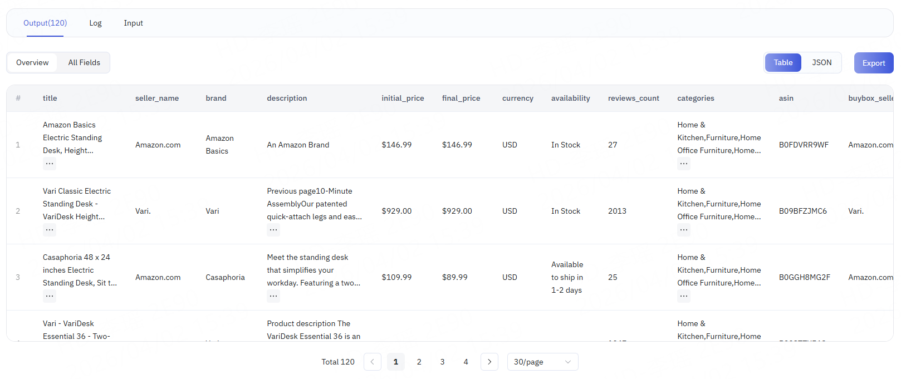Click Available to ship in 1-2 days cell
Image resolution: width=901 pixels, height=379 pixels.
pyautogui.click(x=567, y=277)
